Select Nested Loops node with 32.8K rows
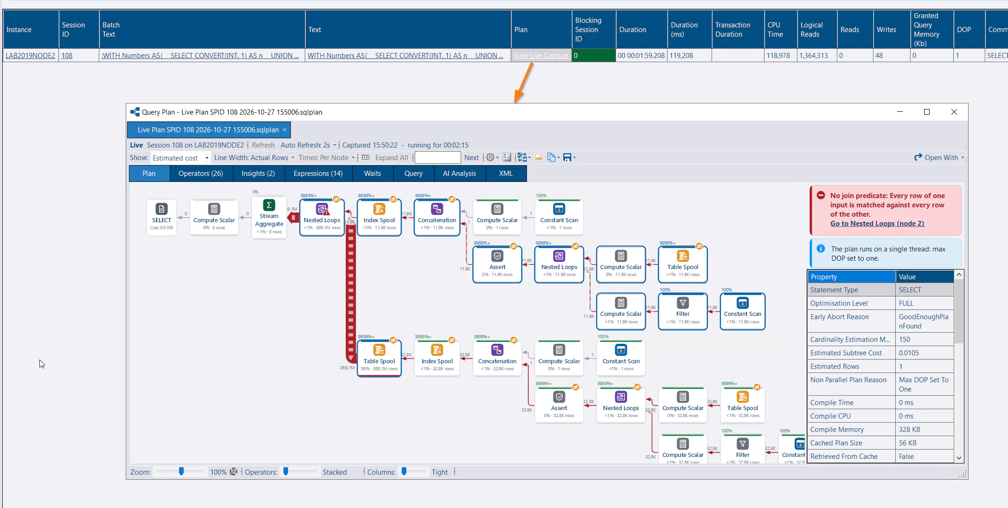 click(621, 405)
